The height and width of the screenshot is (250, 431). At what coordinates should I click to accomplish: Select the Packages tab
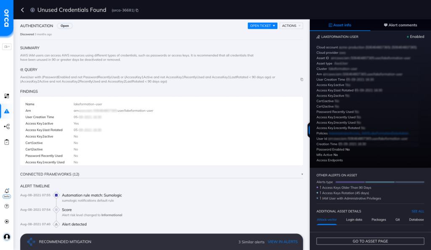click(378, 220)
